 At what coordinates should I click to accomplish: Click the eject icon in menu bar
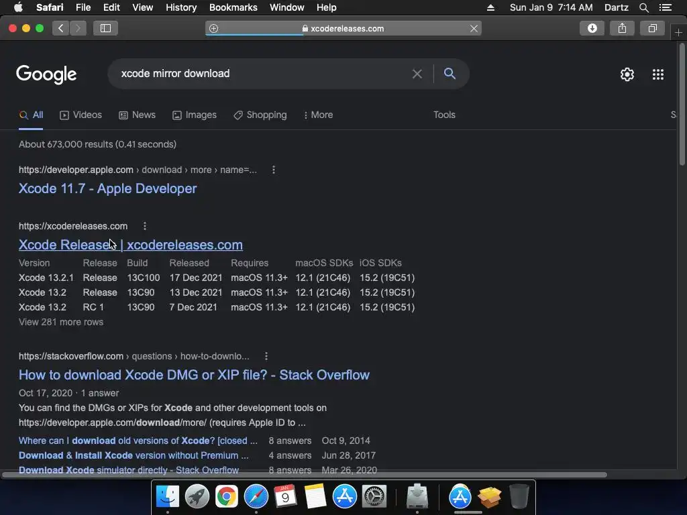[490, 7]
